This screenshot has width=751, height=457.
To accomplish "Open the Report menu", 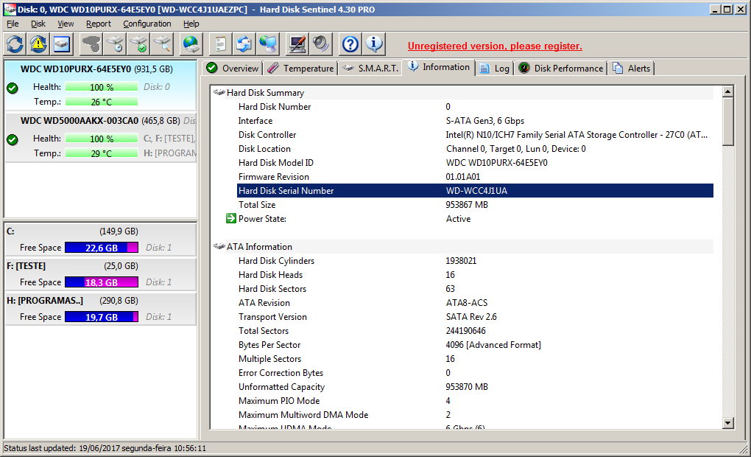I will (x=98, y=24).
